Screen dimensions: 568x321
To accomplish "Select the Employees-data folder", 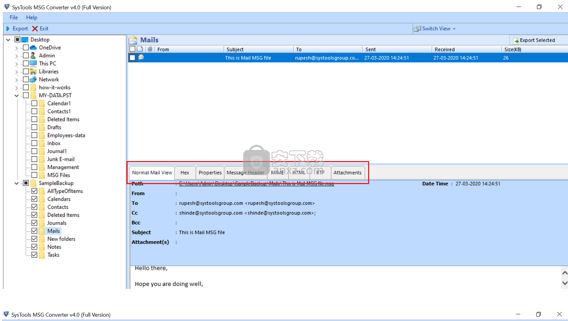I will [x=66, y=135].
